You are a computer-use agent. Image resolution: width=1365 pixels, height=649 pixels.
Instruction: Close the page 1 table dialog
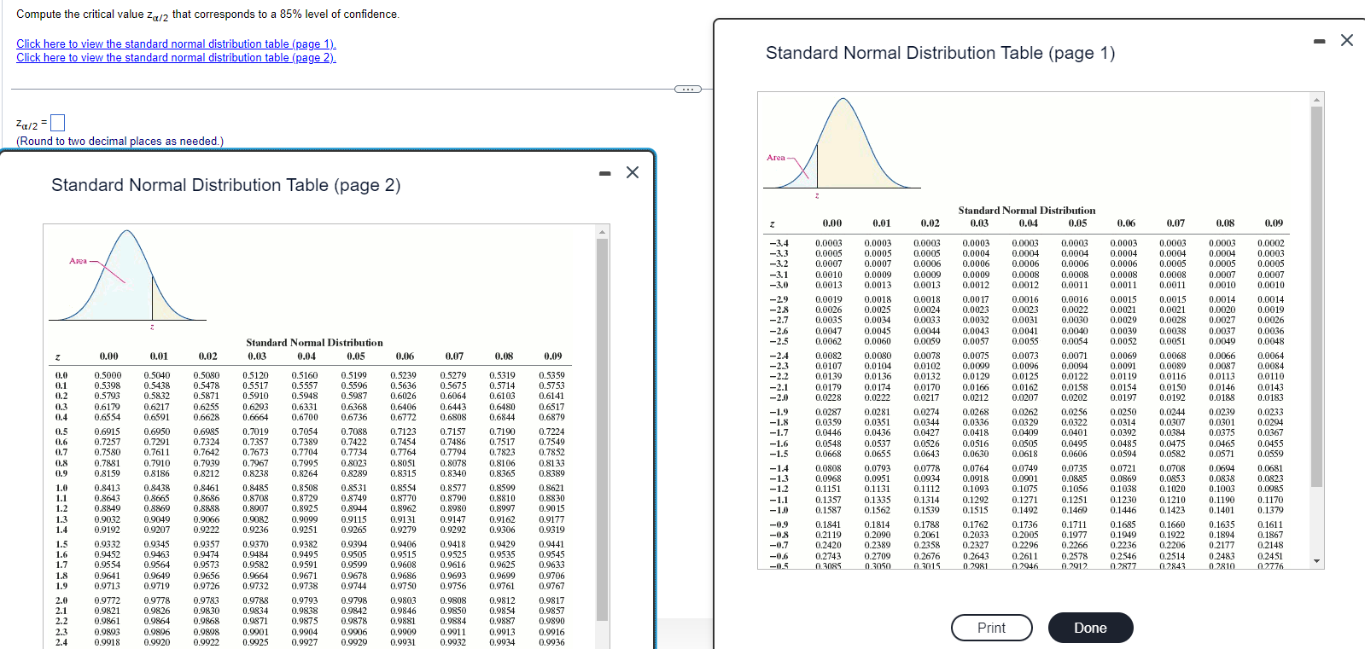pos(1347,40)
